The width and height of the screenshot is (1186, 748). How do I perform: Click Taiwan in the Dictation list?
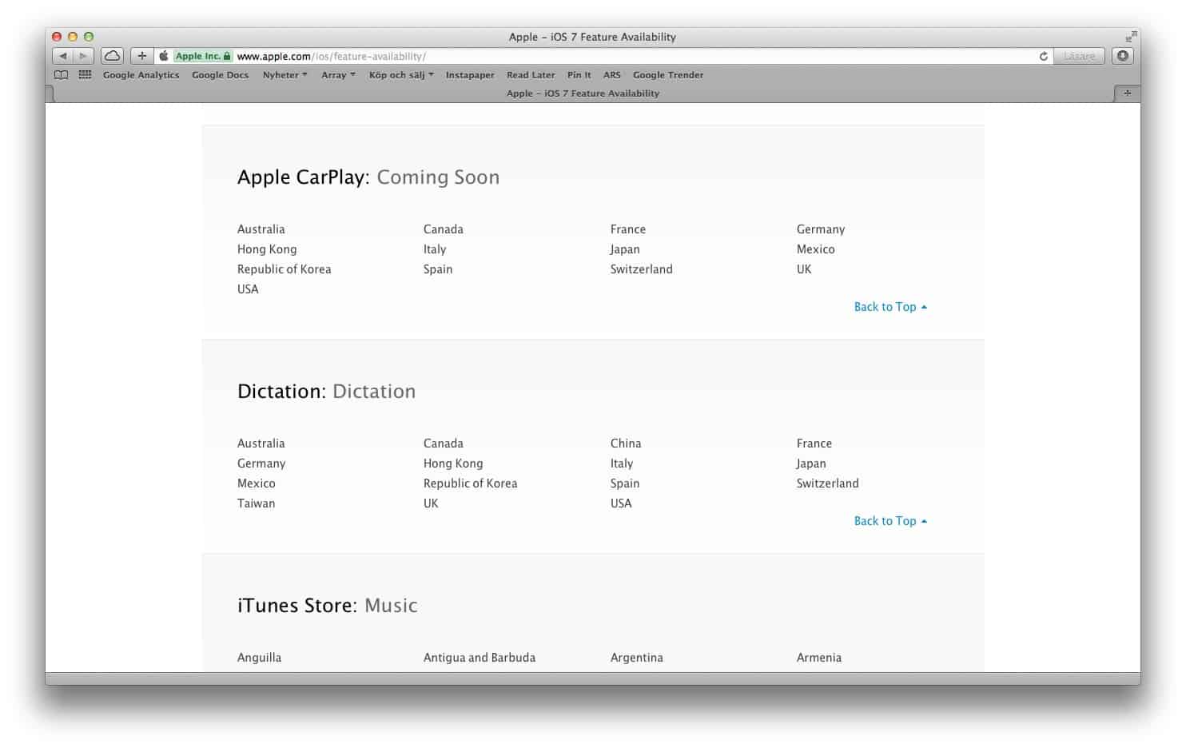tap(256, 503)
